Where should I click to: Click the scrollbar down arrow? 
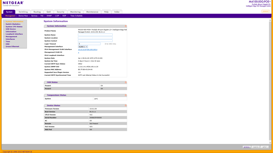270,143
